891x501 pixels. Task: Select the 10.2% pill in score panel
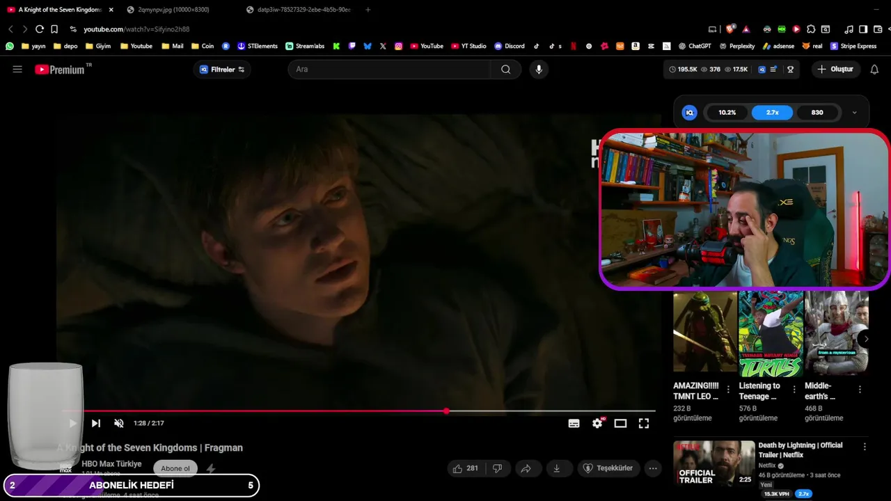[727, 113]
